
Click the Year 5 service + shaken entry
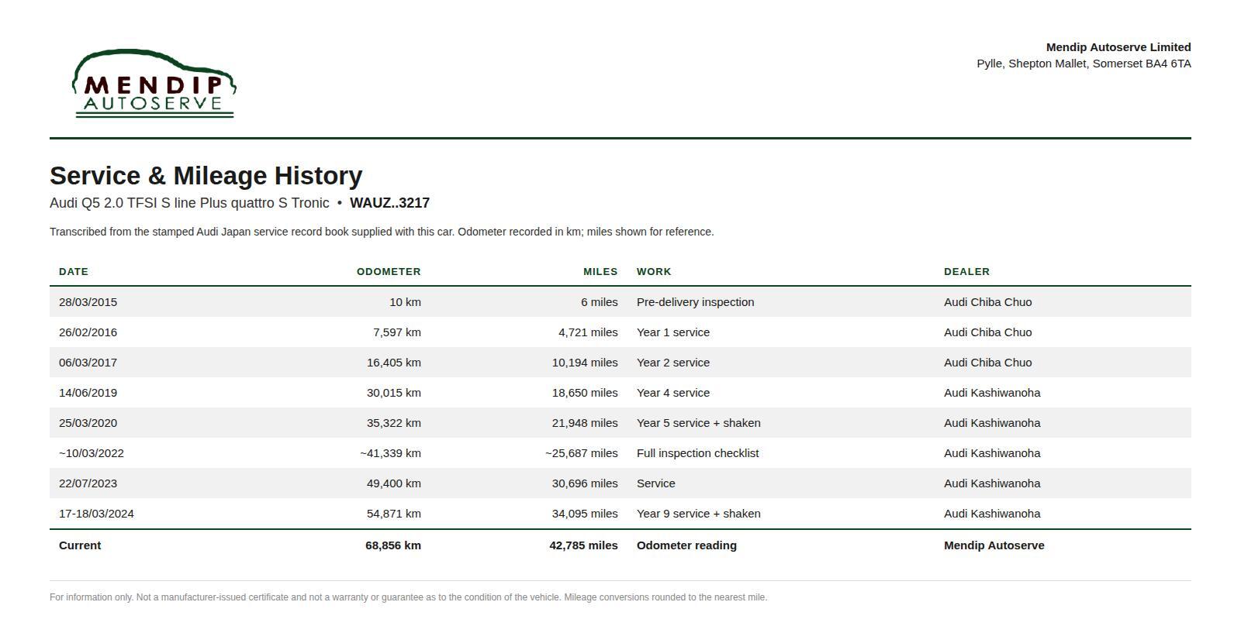tap(699, 423)
